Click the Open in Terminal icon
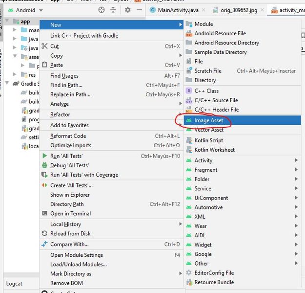The width and height of the screenshot is (305, 293). [45, 213]
